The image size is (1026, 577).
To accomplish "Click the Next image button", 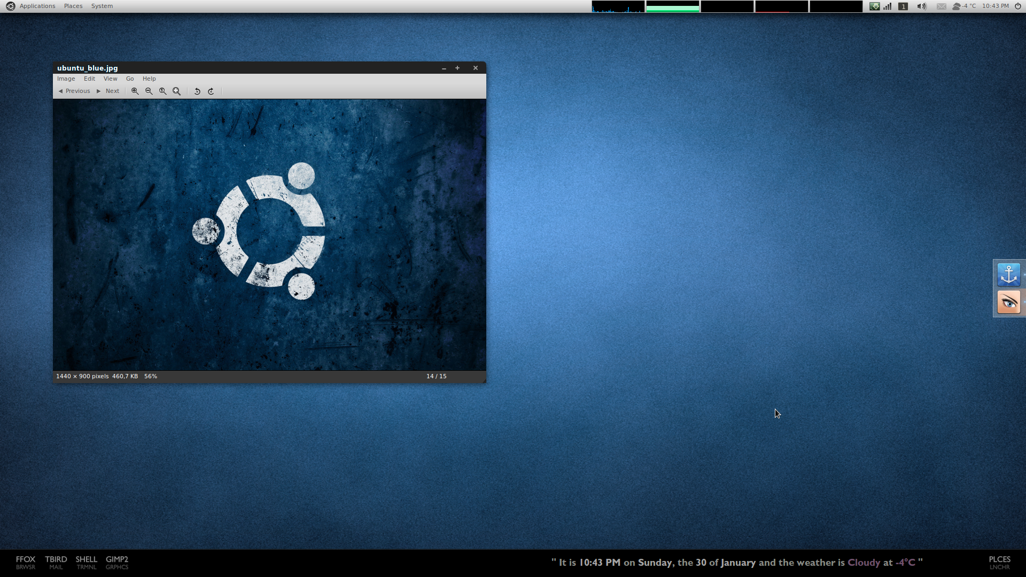I will tap(108, 91).
